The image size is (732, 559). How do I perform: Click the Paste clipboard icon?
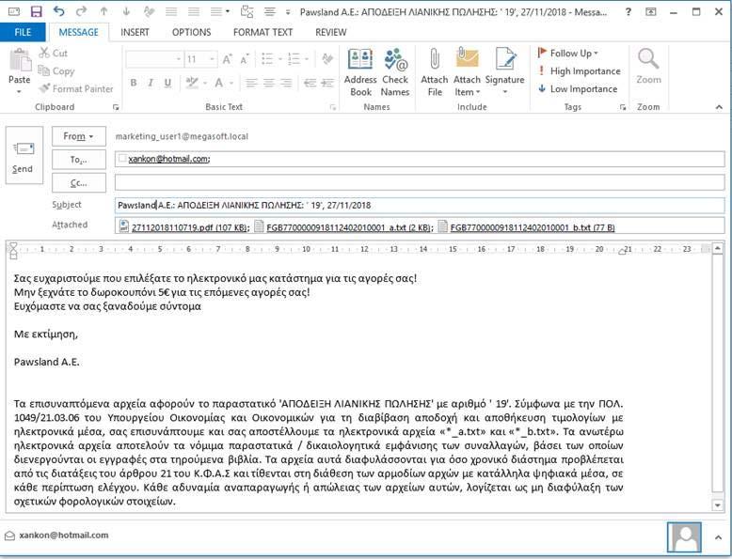(x=20, y=61)
